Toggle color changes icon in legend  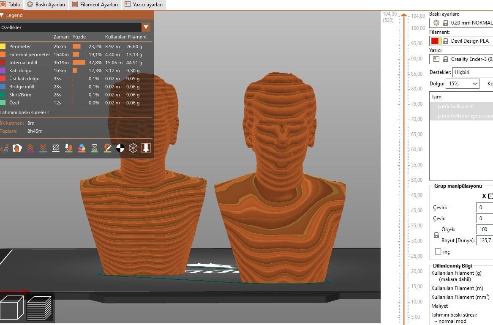pos(82,148)
